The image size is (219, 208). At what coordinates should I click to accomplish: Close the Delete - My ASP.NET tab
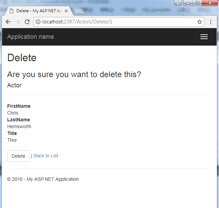(x=67, y=11)
